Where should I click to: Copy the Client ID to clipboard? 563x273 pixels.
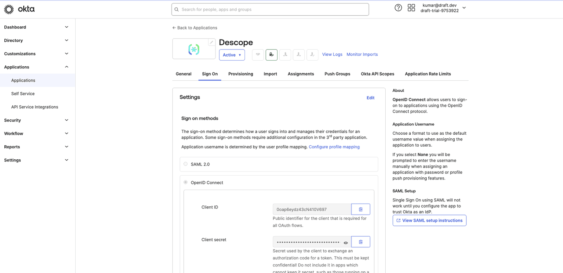pyautogui.click(x=360, y=209)
